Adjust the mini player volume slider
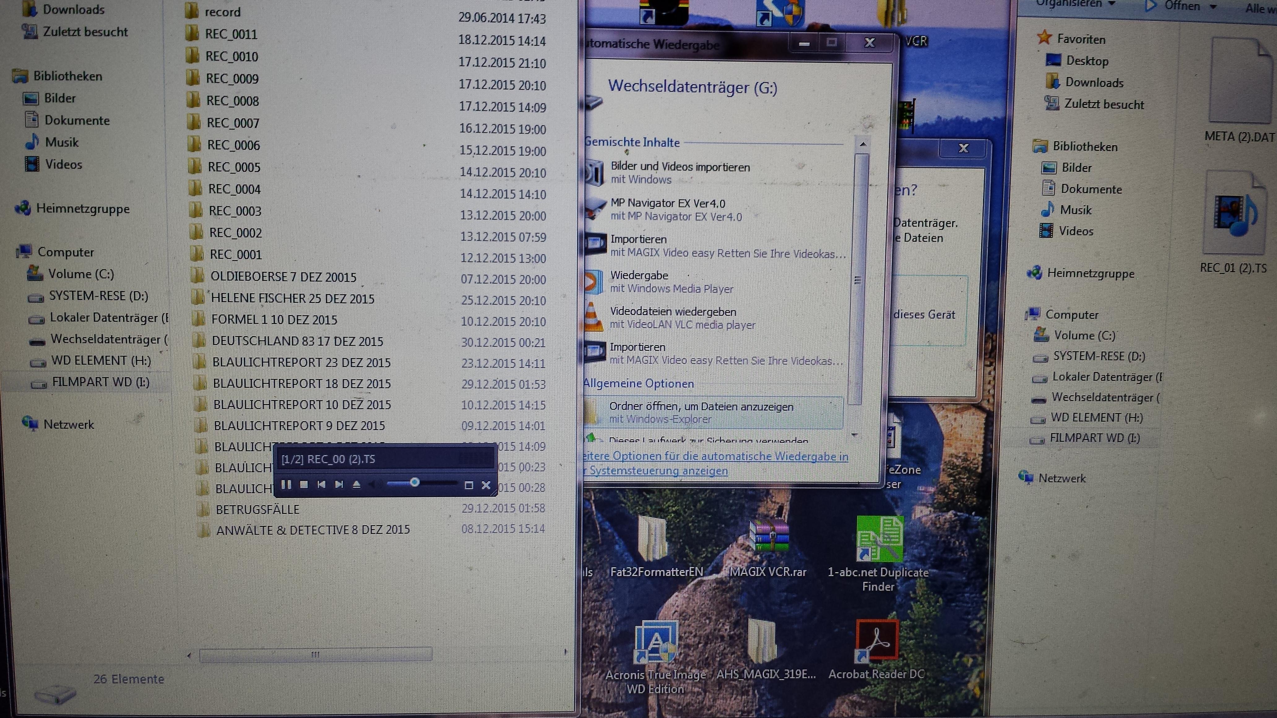 pos(414,482)
